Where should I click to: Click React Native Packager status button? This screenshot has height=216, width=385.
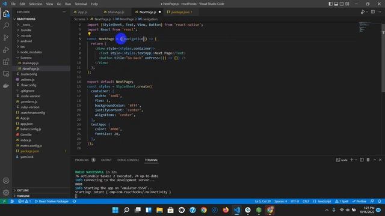click(x=52, y=201)
